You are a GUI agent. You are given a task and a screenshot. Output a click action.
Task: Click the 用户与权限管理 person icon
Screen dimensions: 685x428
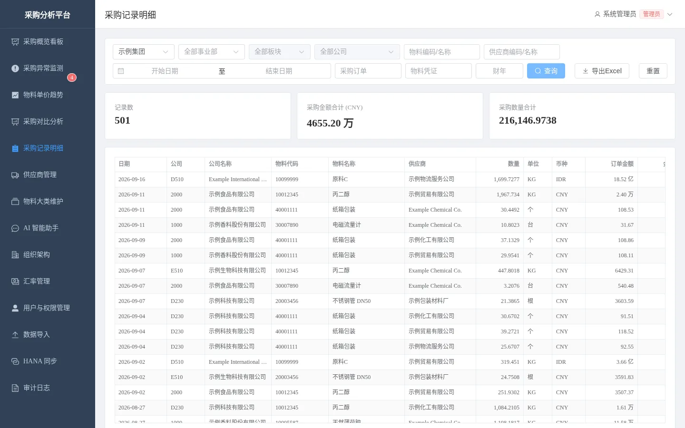(15, 308)
